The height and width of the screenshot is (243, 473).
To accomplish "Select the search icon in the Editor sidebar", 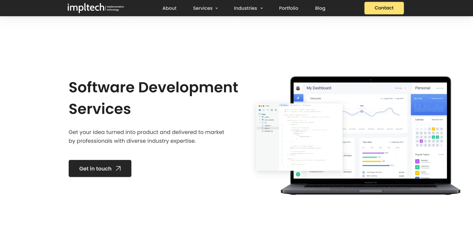I will 268,110.
